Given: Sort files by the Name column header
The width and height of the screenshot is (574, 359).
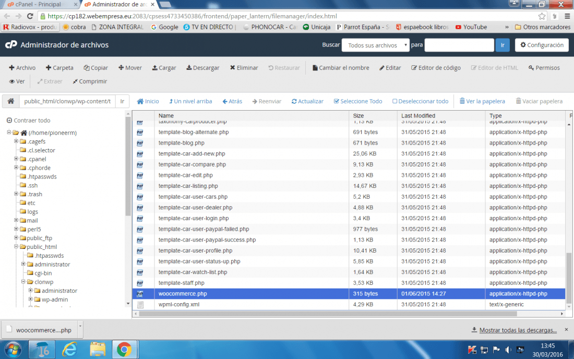Looking at the screenshot, I should tap(166, 116).
